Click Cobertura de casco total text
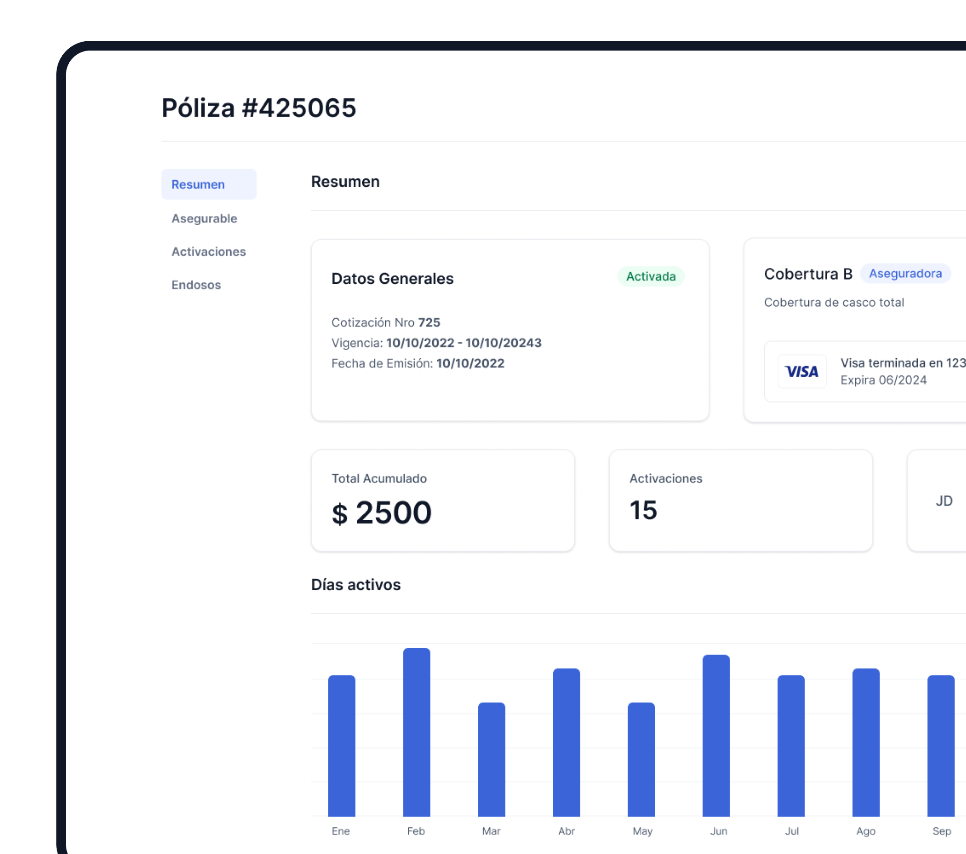 (x=834, y=302)
